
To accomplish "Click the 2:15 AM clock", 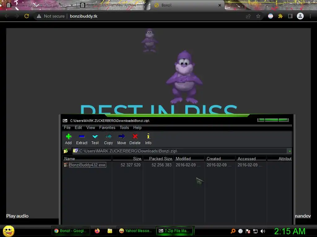I will tap(290, 231).
